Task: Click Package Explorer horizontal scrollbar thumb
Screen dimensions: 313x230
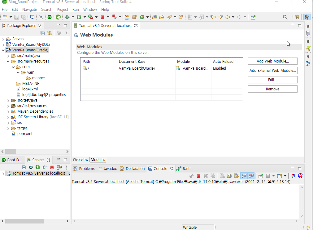Action: tap(11, 152)
